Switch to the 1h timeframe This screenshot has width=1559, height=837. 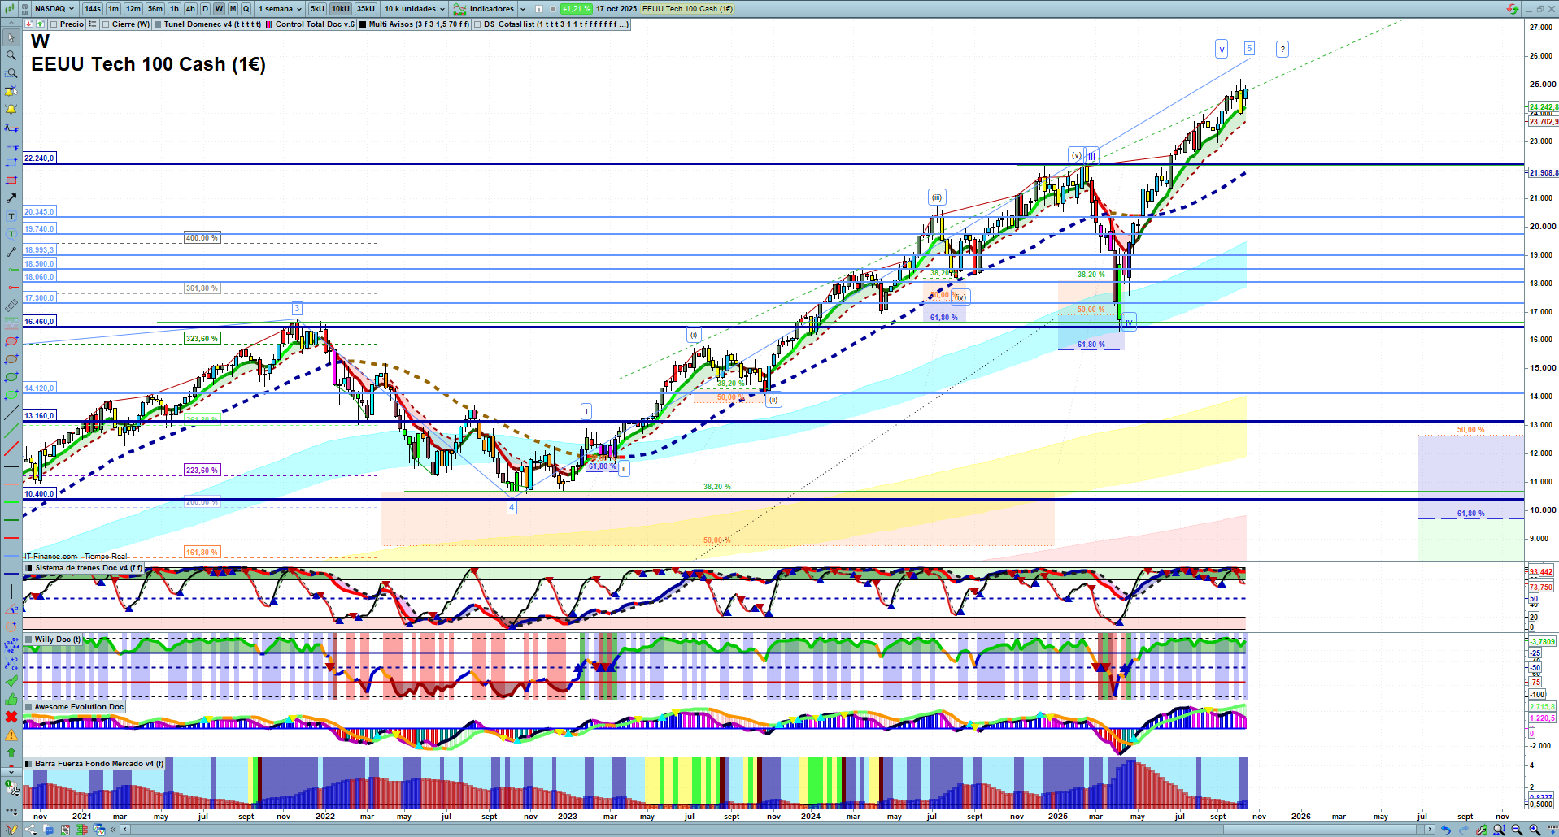tap(174, 9)
